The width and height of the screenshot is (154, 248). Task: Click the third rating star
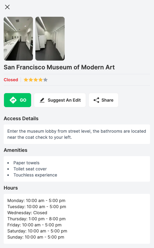pos(36,80)
